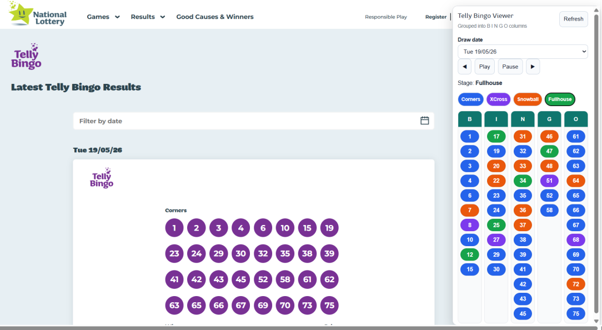Expand the Results menu
602x330 pixels.
(148, 17)
